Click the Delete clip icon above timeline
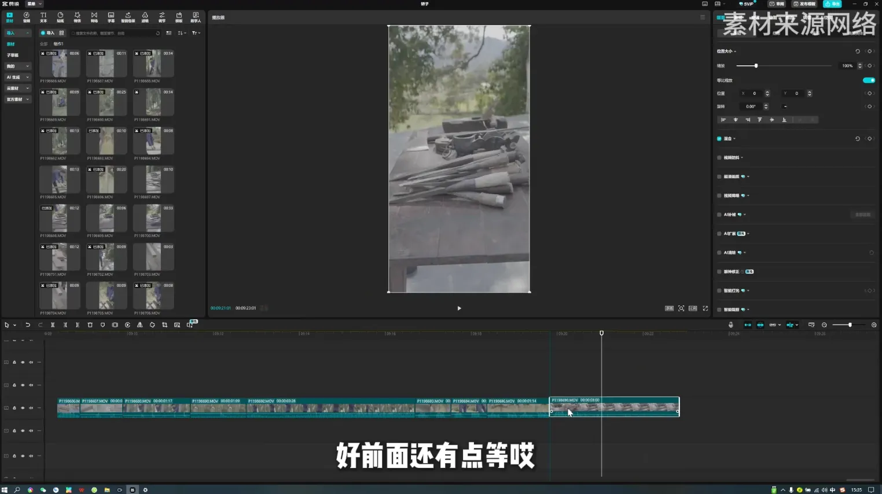Screen dimensions: 882x494 coord(90,325)
